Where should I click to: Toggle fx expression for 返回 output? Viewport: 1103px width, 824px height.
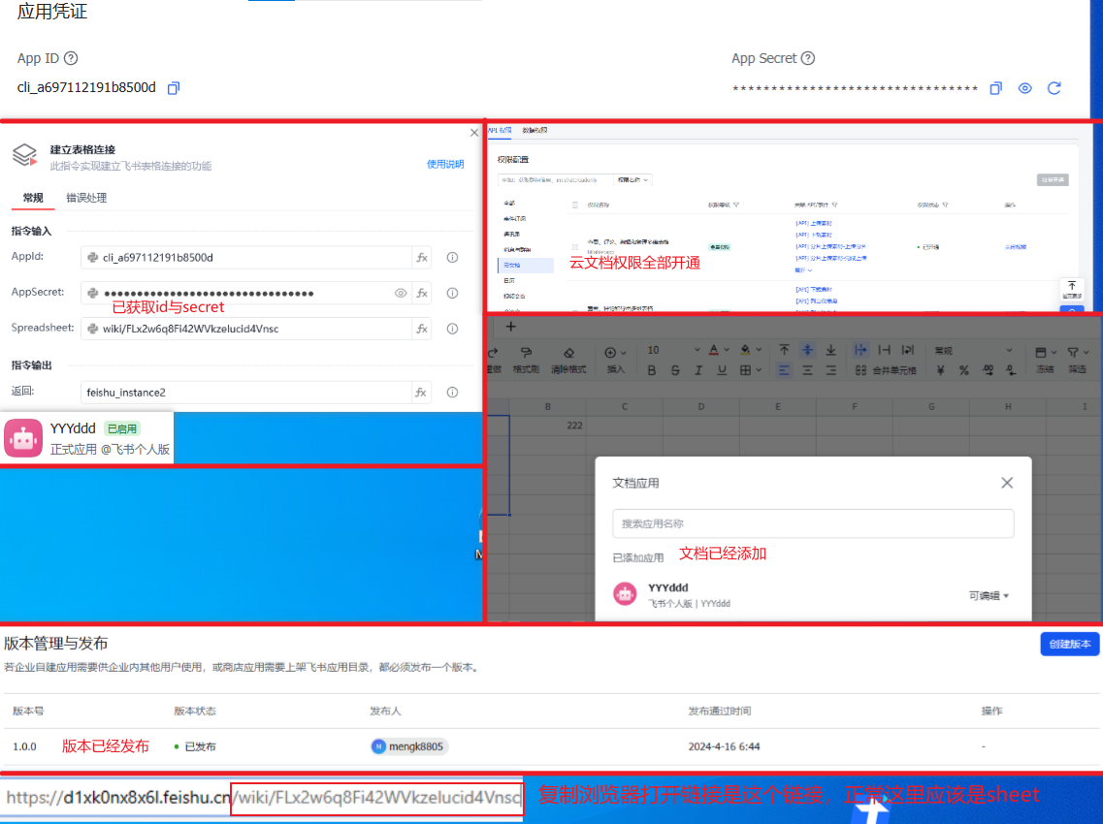(421, 393)
